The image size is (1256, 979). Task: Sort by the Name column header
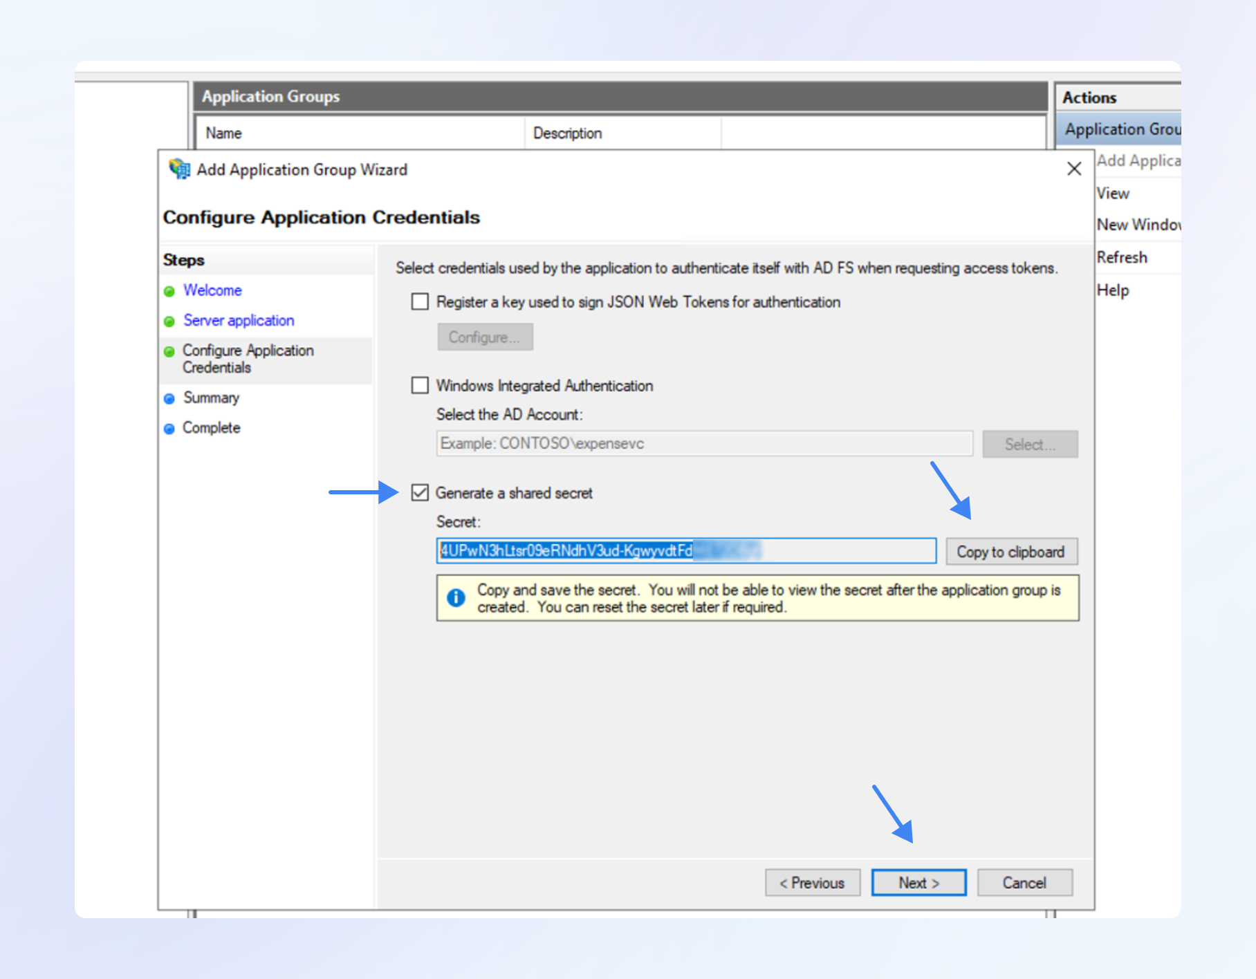coord(223,133)
